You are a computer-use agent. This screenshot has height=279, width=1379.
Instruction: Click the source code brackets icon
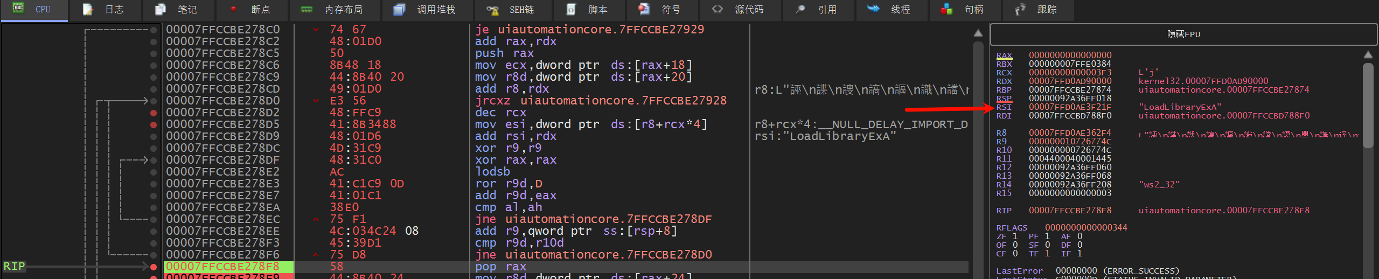pos(718,9)
